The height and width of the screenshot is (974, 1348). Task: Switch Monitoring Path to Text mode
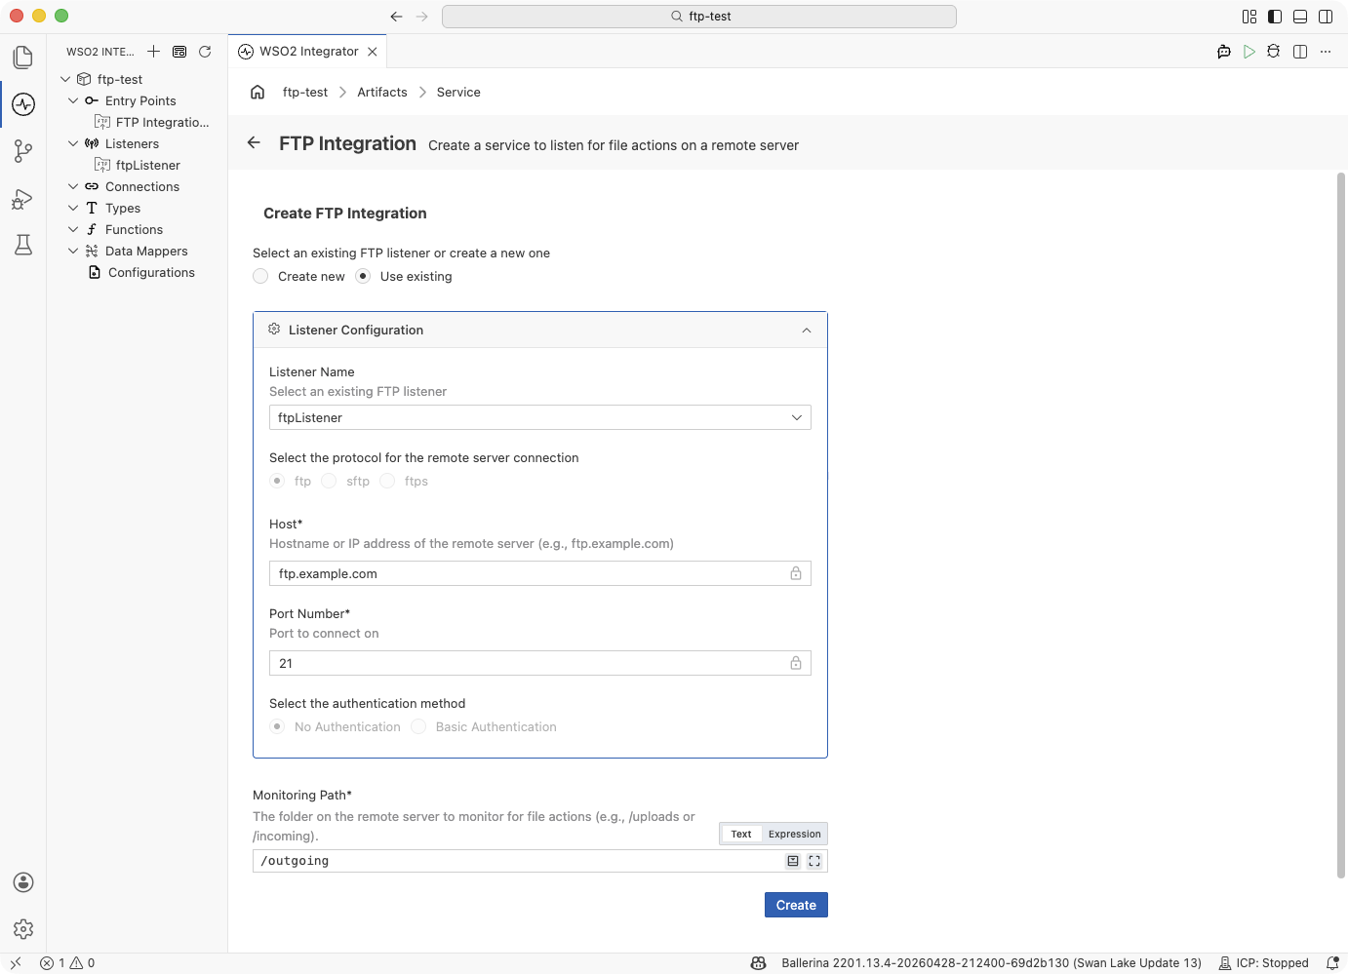[x=741, y=834]
